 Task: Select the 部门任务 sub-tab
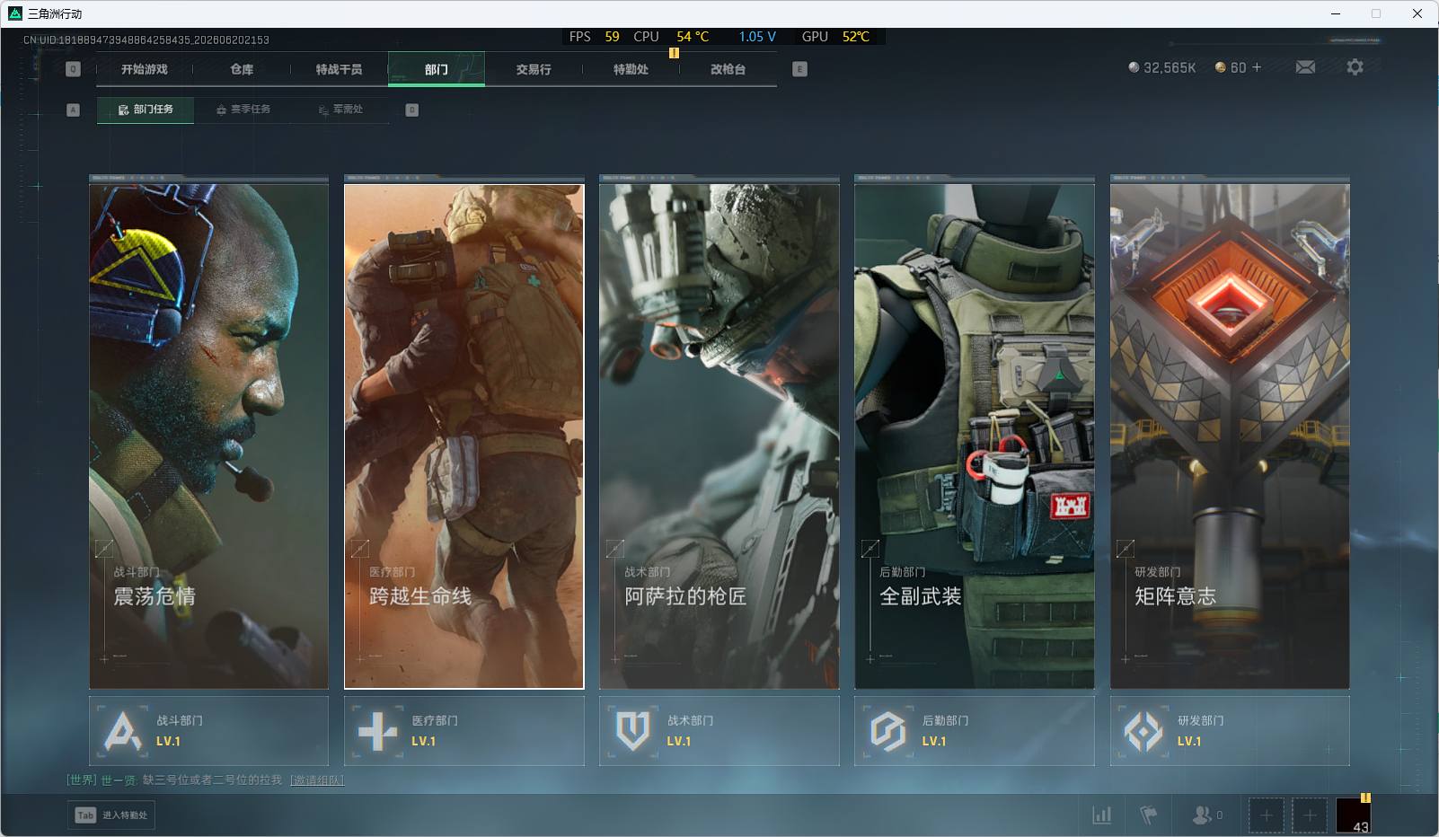tap(146, 110)
